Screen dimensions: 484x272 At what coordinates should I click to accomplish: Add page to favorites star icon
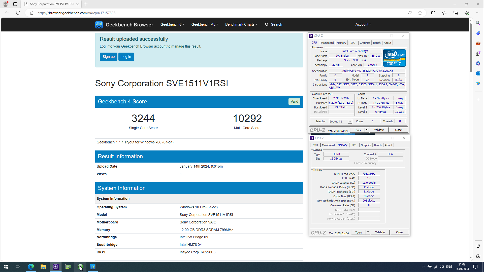[x=420, y=13]
